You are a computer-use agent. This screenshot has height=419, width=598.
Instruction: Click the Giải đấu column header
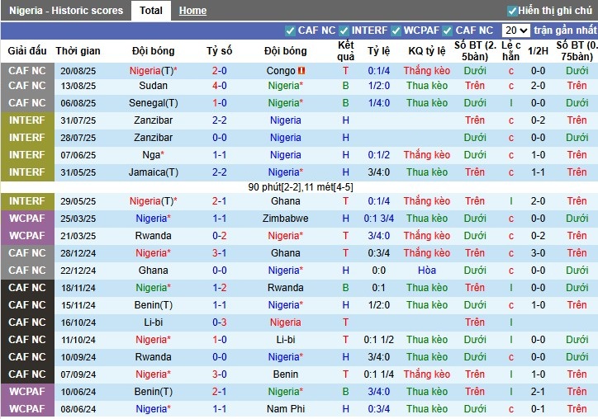[x=27, y=50]
